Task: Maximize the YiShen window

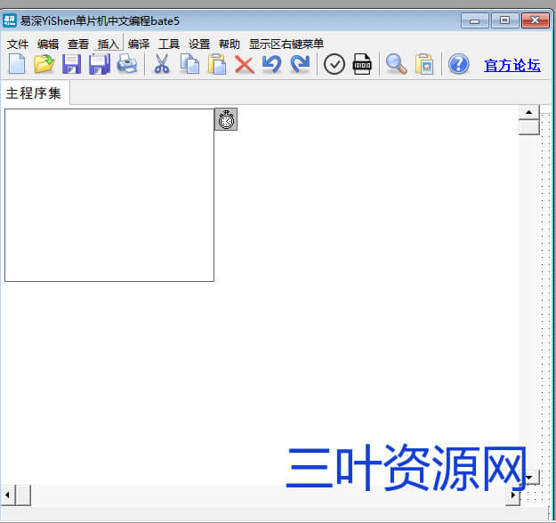Action: (504, 21)
